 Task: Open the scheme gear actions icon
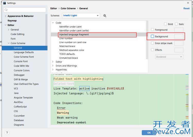[105, 16]
